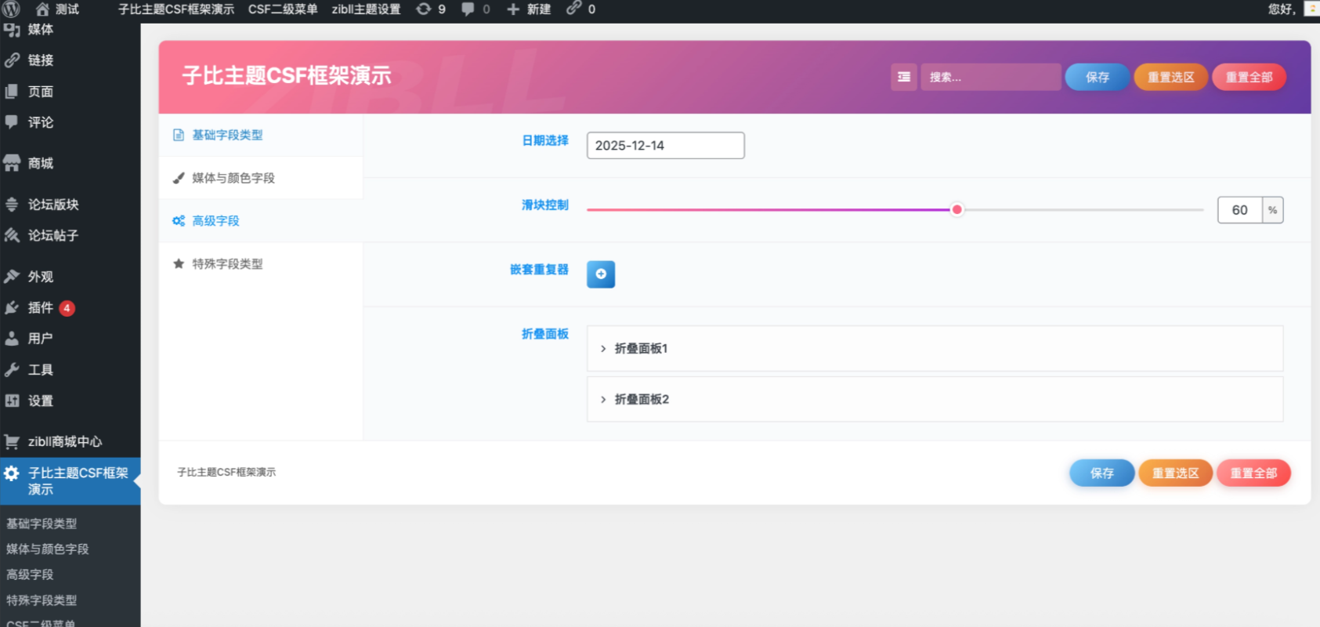Image resolution: width=1320 pixels, height=627 pixels.
Task: Open the 测试 site home icon
Action: (42, 9)
